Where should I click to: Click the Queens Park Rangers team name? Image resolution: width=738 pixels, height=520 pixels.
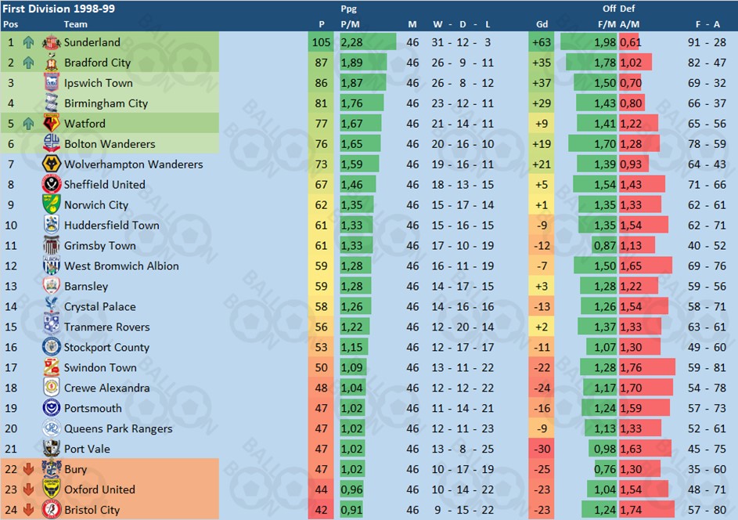pyautogui.click(x=118, y=428)
